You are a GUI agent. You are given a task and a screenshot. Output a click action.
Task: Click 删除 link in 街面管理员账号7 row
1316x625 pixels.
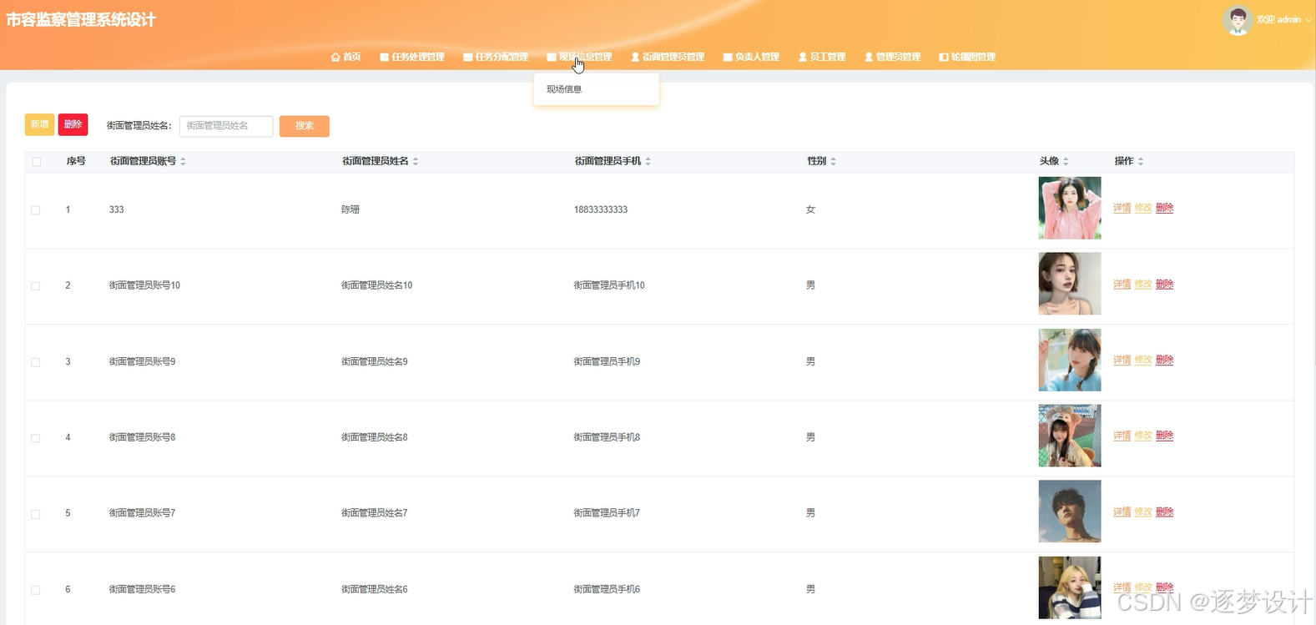pos(1165,512)
